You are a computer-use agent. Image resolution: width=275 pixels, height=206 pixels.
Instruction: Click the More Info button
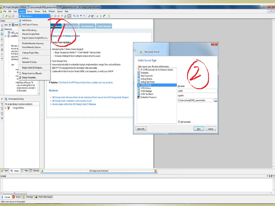(141, 129)
